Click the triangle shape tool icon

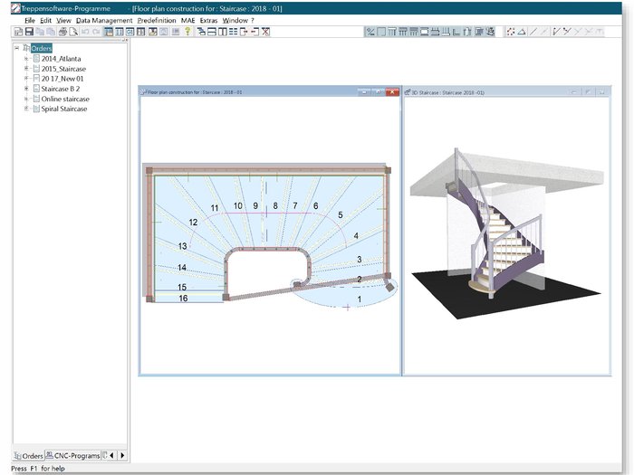point(522,32)
